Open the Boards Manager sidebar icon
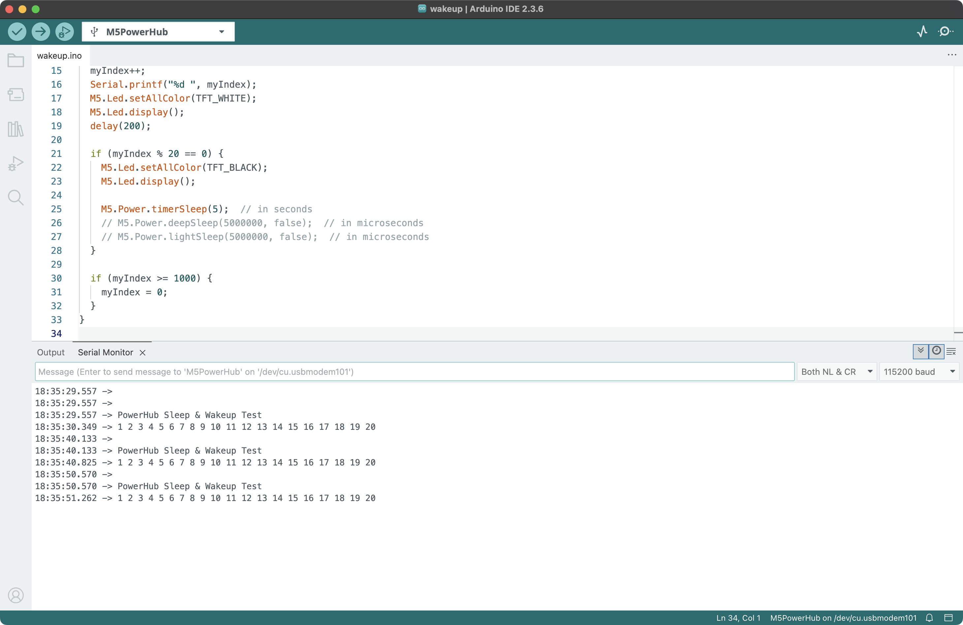 (x=16, y=95)
